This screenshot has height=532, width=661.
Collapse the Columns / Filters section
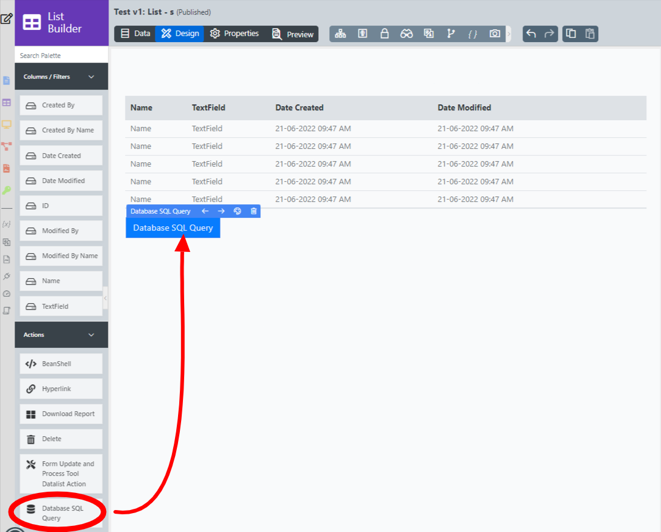pos(91,77)
